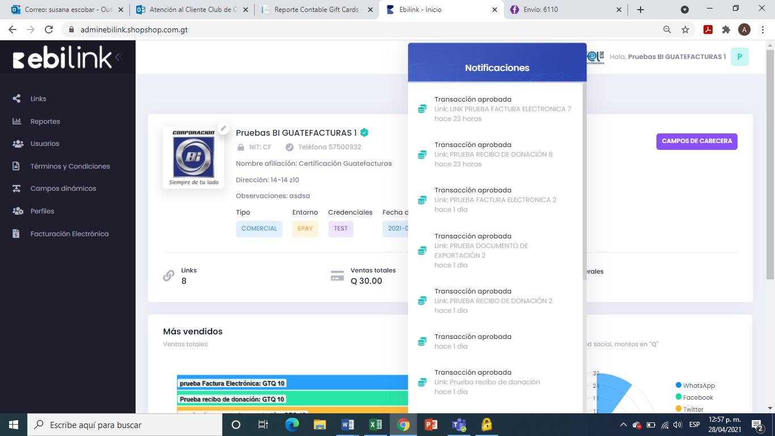Image resolution: width=775 pixels, height=436 pixels.
Task: Click the CAMPOS DE CABECERA button
Action: [697, 141]
